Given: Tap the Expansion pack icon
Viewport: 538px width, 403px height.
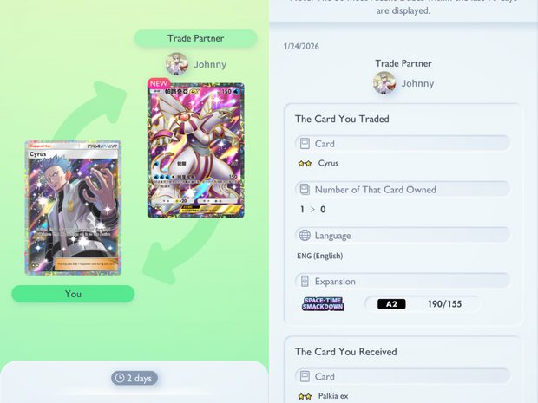Looking at the screenshot, I should pyautogui.click(x=305, y=282).
